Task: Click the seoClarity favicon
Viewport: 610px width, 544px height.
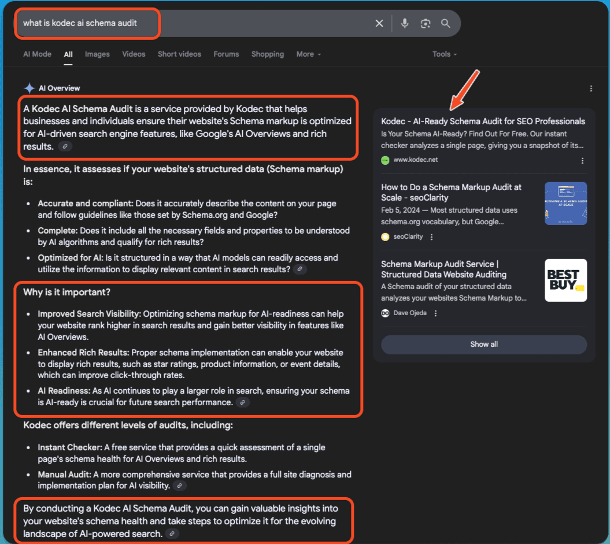Action: [385, 237]
